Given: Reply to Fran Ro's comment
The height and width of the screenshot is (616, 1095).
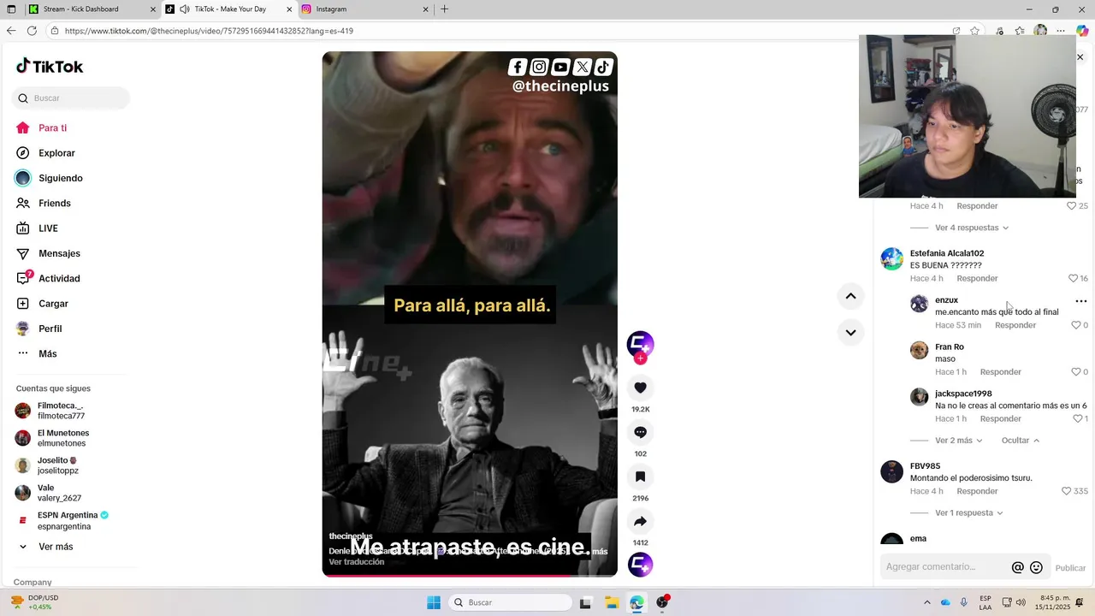Looking at the screenshot, I should coord(1001,372).
